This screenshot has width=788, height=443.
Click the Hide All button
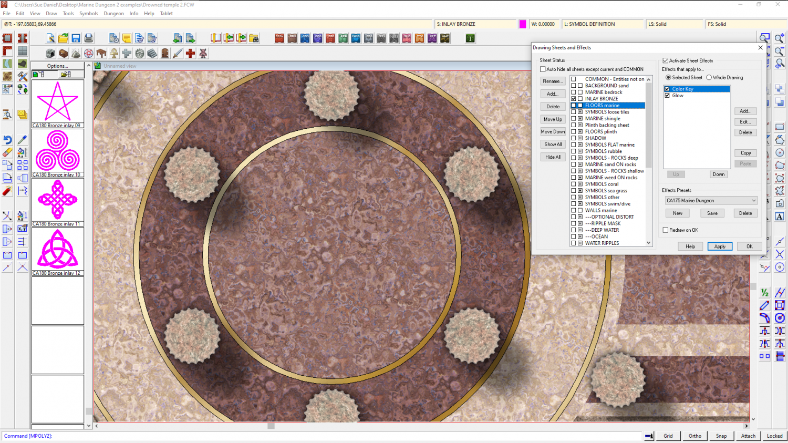(x=553, y=157)
